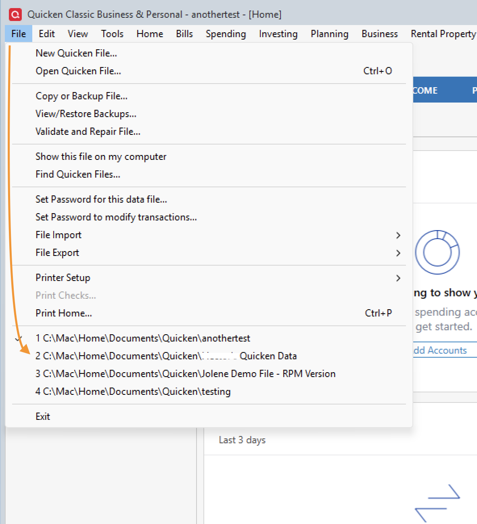Image resolution: width=477 pixels, height=524 pixels.
Task: Click the Last 3 days label
Action: (242, 440)
